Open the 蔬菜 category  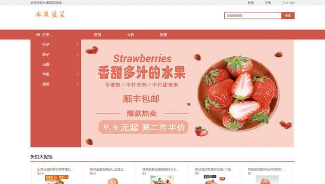pyautogui.click(x=46, y=84)
